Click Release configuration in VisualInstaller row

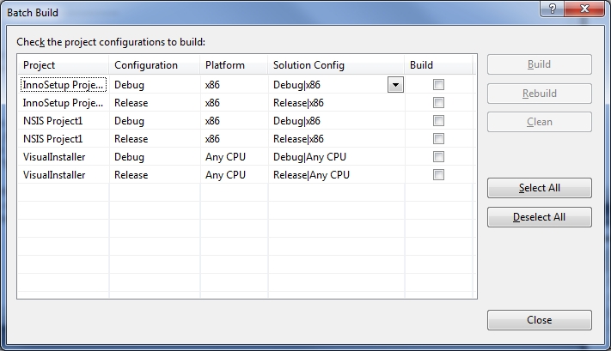click(155, 175)
